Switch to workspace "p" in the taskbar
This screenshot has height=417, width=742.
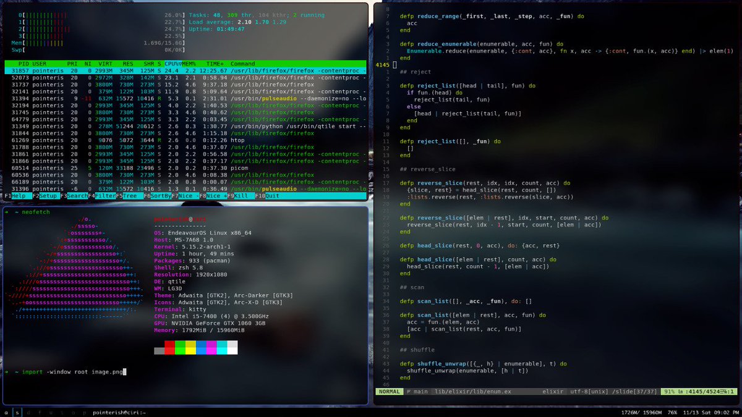84,413
